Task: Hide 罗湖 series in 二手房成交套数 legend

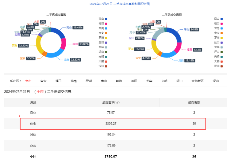Action: pyautogui.click(x=106, y=38)
